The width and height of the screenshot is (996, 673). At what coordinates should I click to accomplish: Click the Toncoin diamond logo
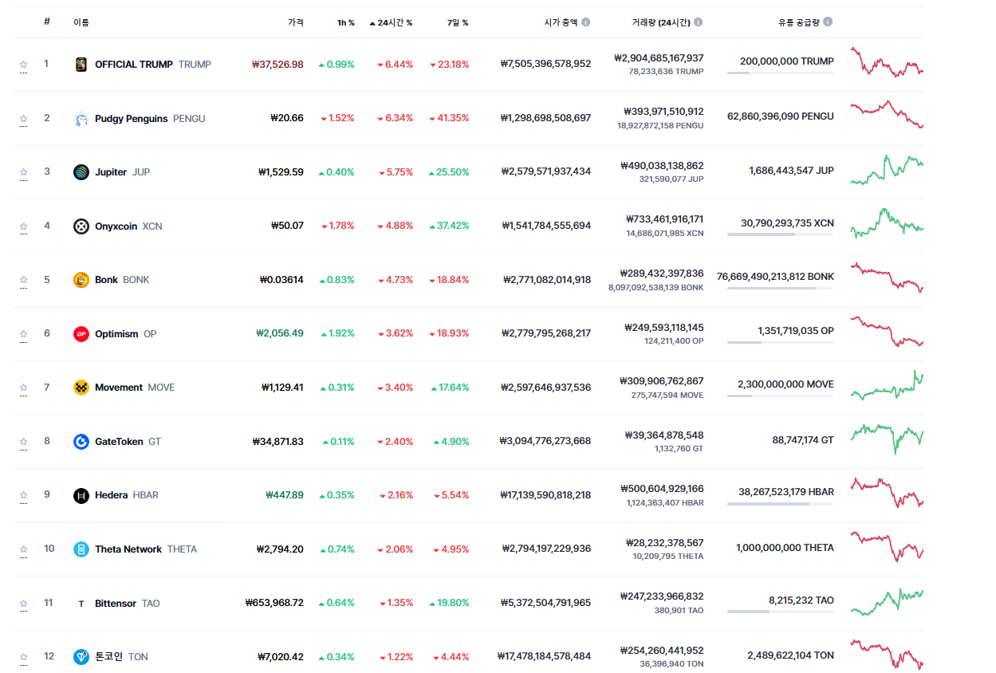pos(81,657)
